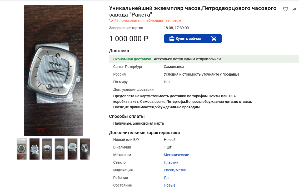The image size is (299, 191).
Task: Click the 'Экономная доставка!' notice
Action: (132, 59)
